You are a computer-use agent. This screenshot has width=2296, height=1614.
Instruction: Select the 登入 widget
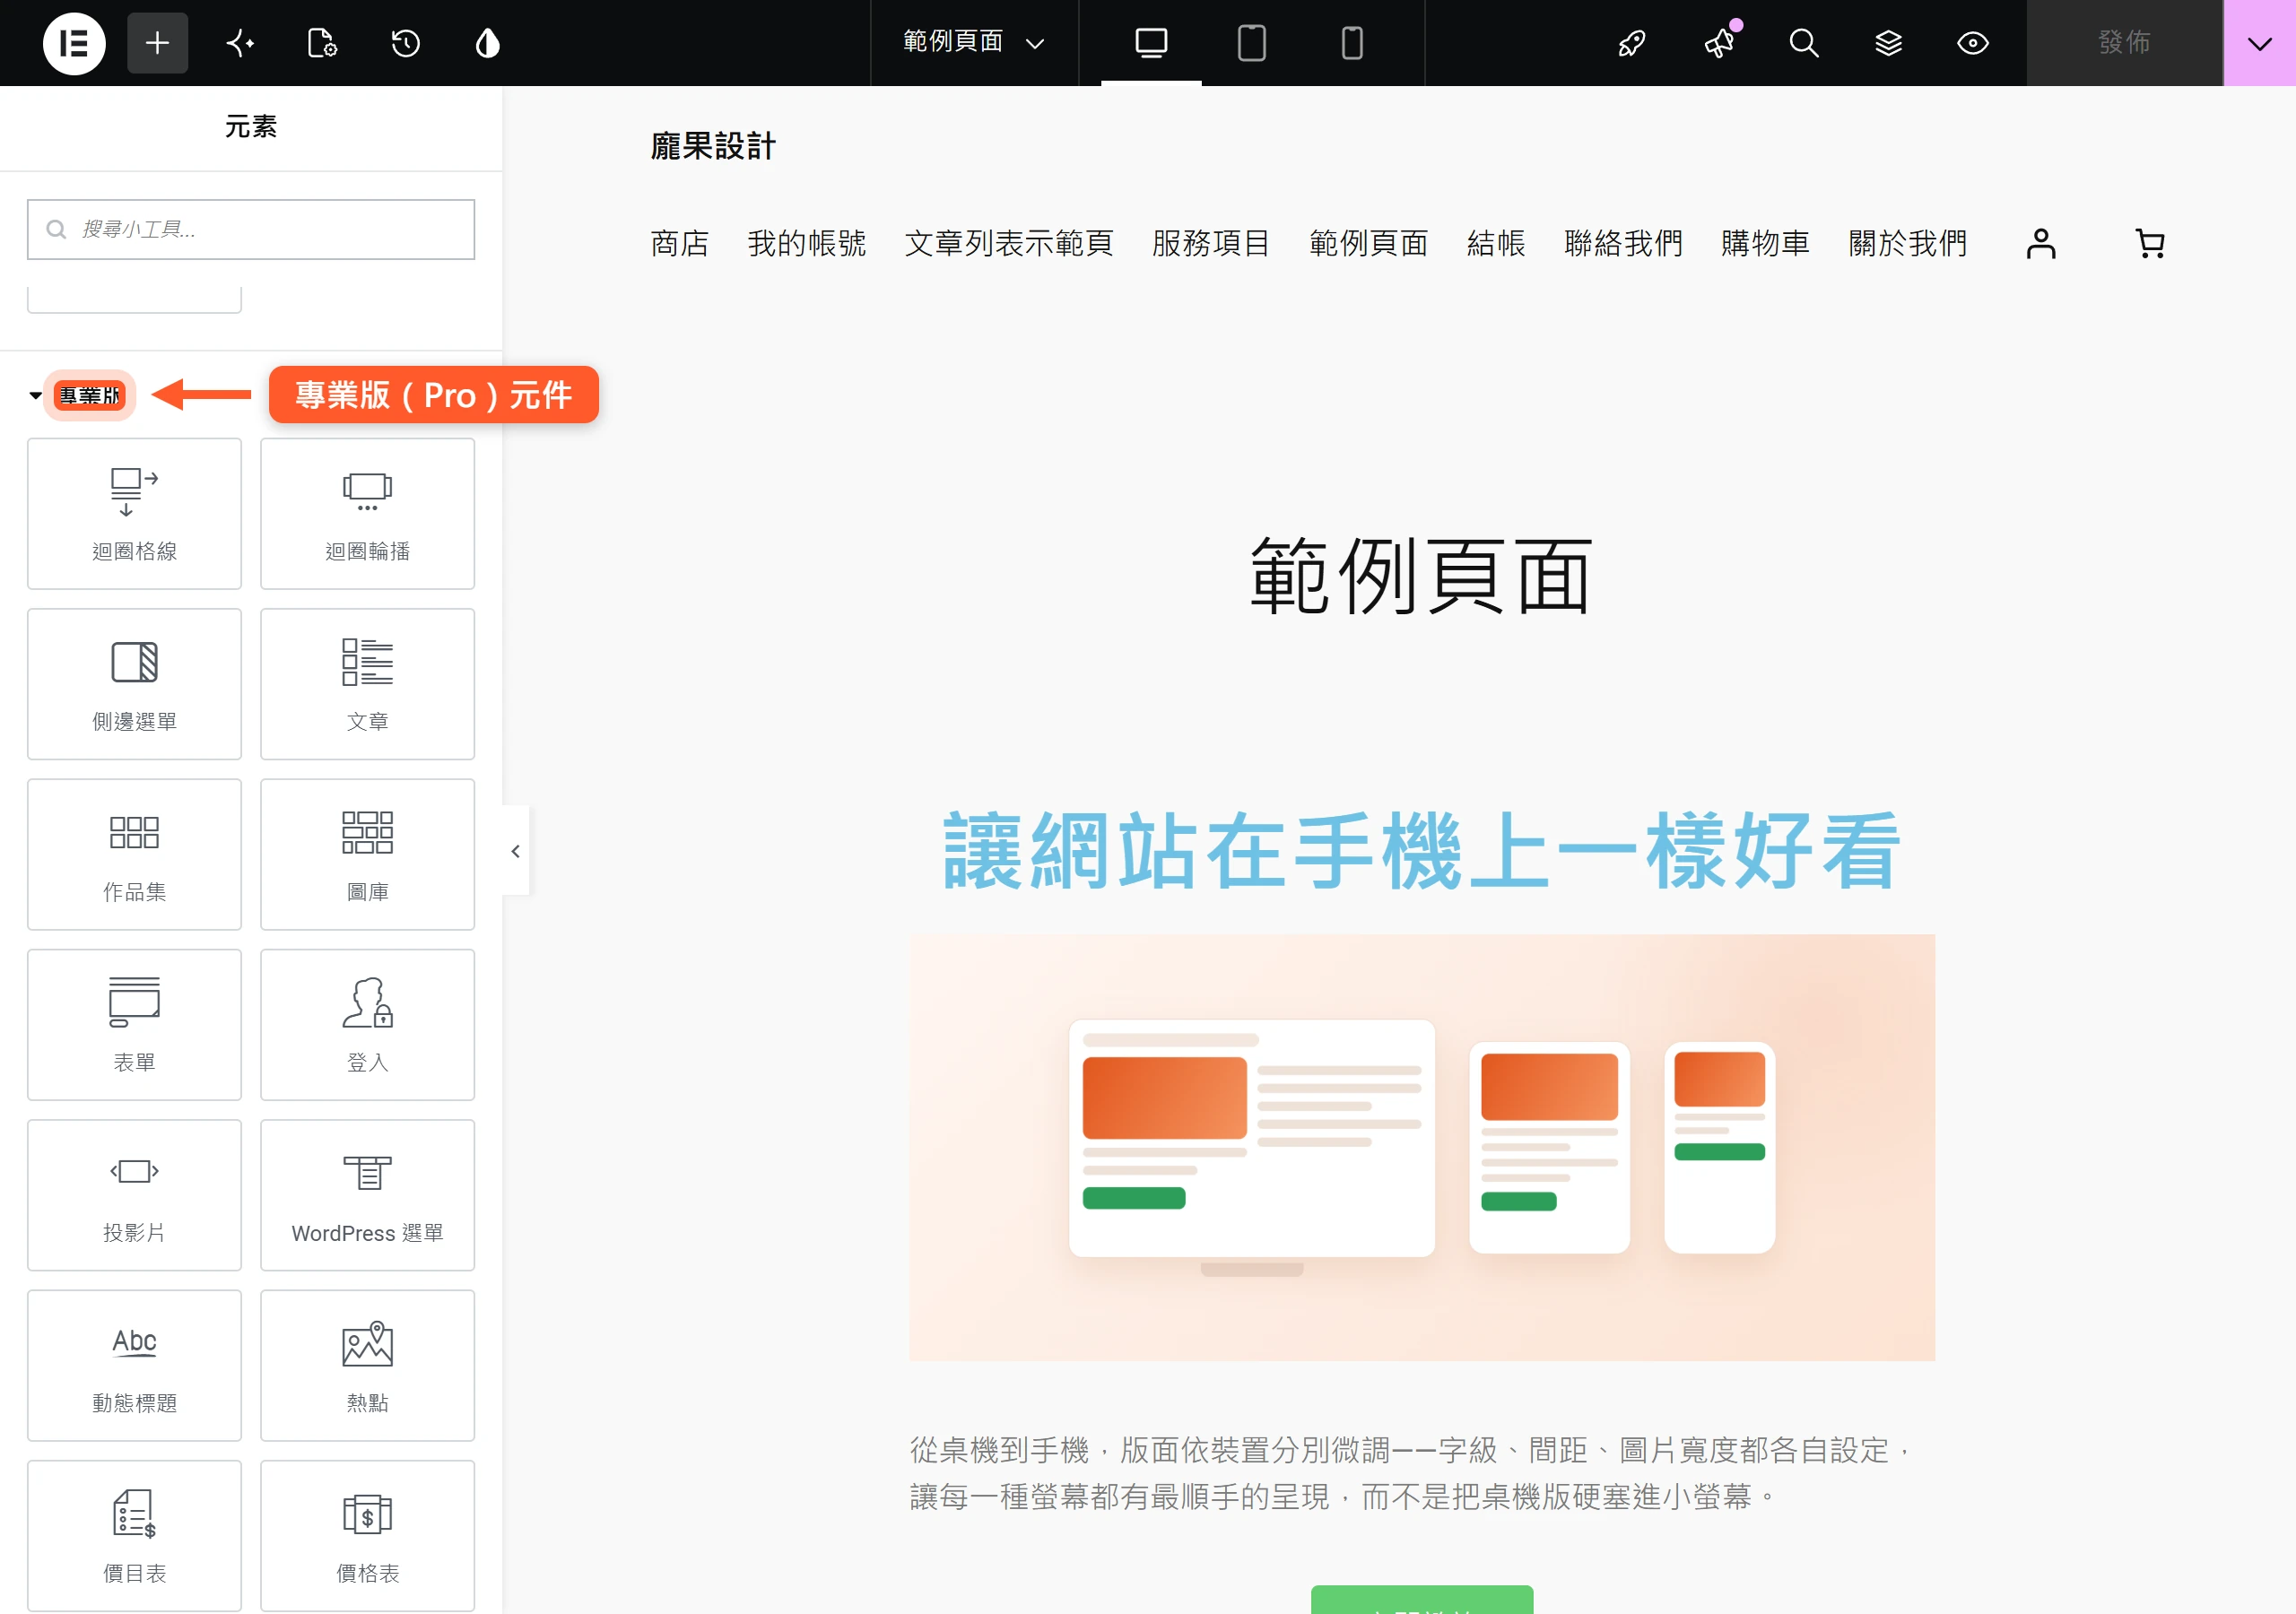pos(367,1024)
